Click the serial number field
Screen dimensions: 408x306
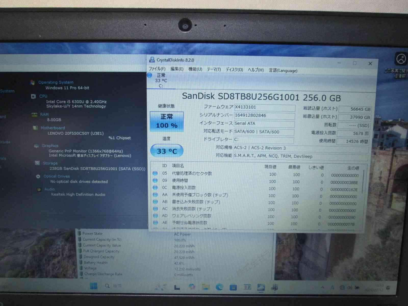click(x=264, y=116)
